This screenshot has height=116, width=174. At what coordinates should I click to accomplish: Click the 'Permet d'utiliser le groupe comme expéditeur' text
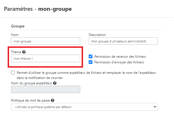tap(86, 75)
